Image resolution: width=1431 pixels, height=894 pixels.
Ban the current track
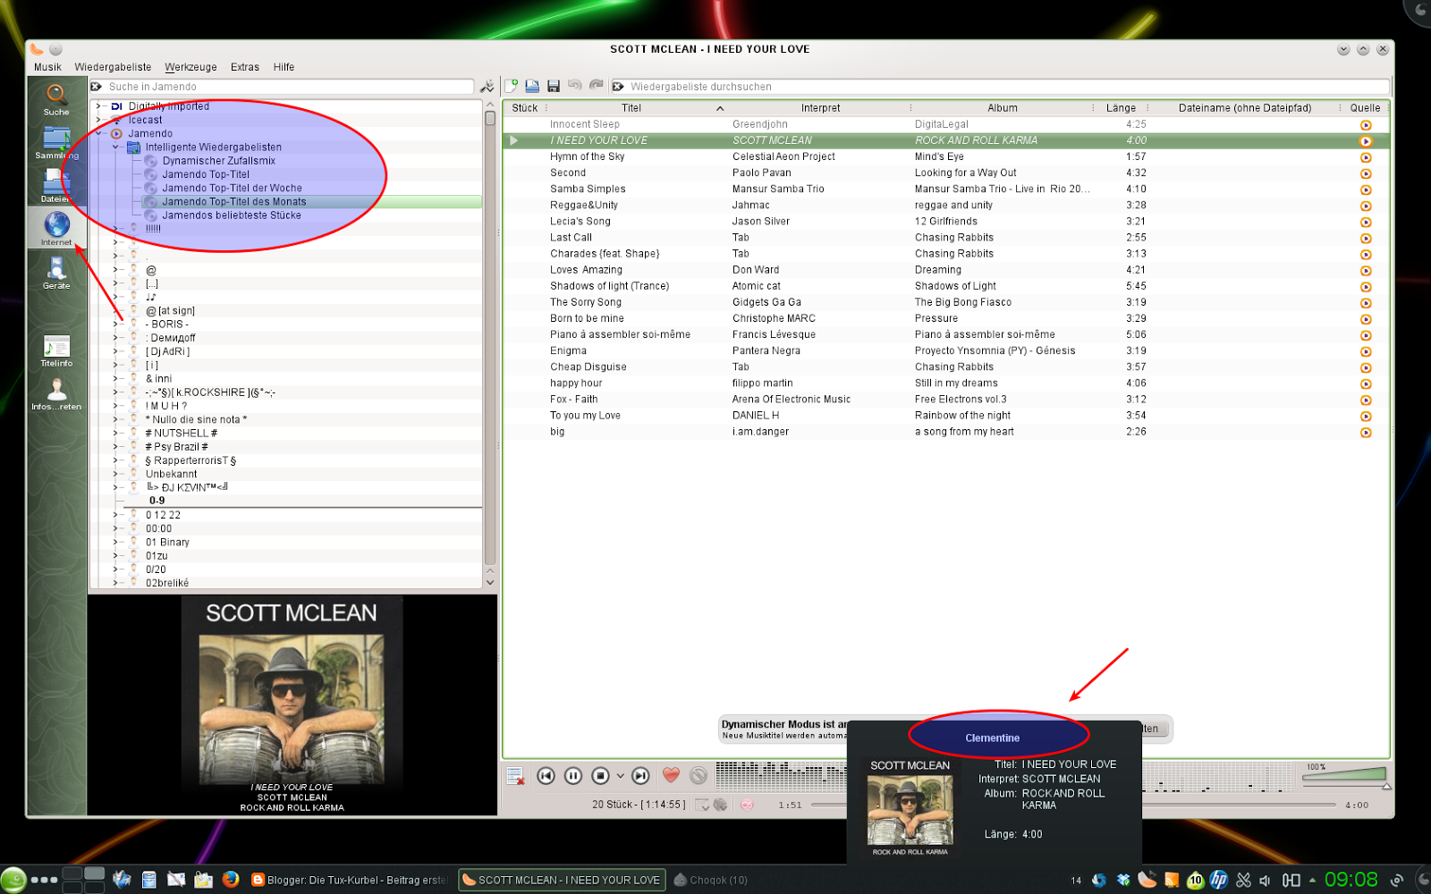click(x=699, y=776)
